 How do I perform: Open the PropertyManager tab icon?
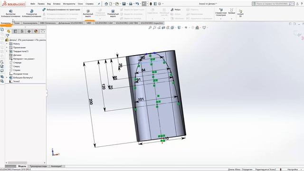tap(15, 31)
